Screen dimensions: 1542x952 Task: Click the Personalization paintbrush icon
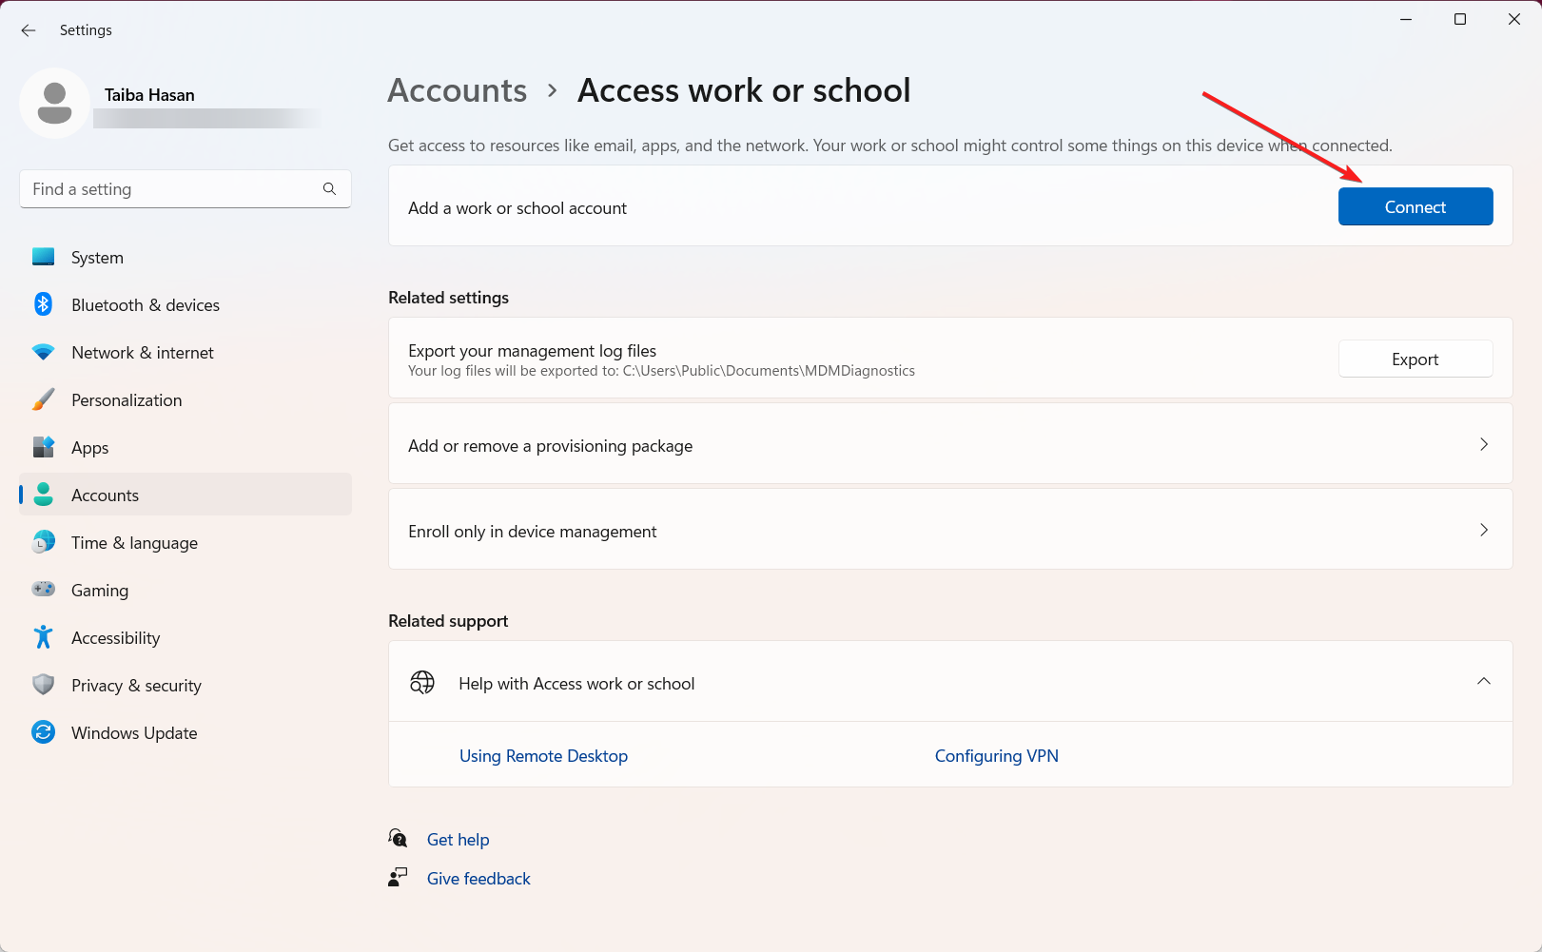(44, 399)
